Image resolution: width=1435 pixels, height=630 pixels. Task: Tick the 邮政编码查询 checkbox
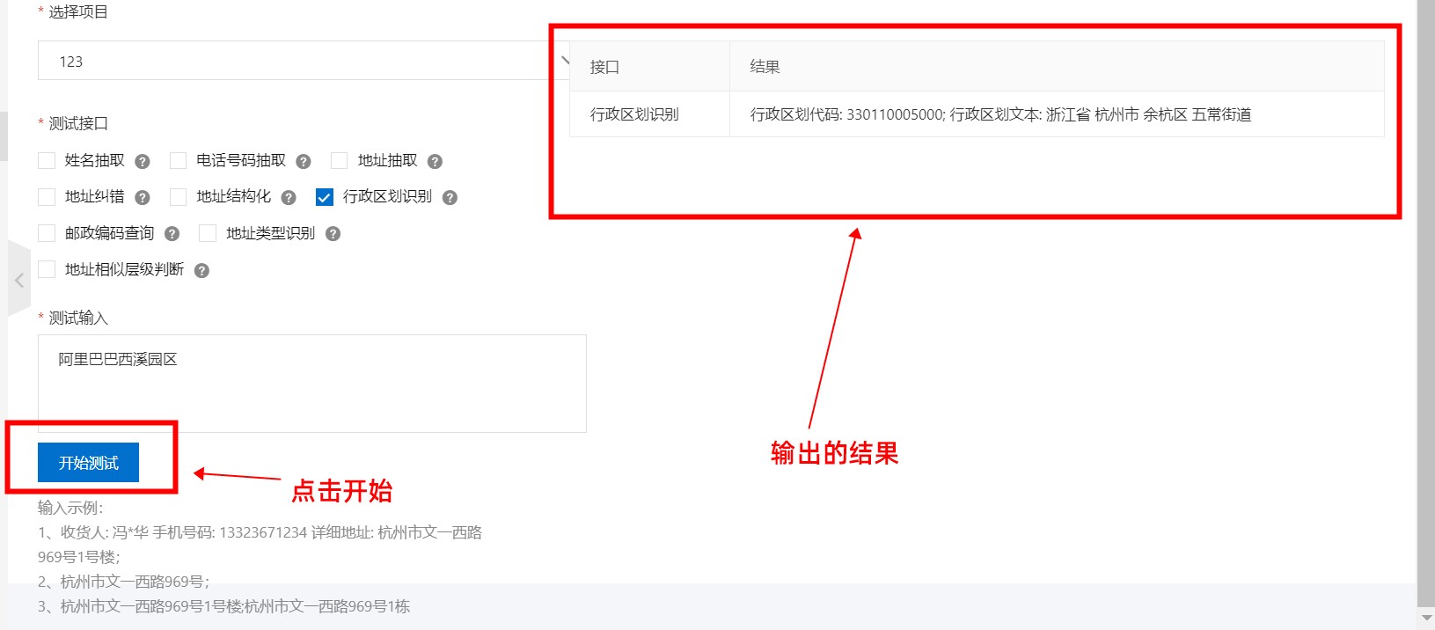click(47, 233)
